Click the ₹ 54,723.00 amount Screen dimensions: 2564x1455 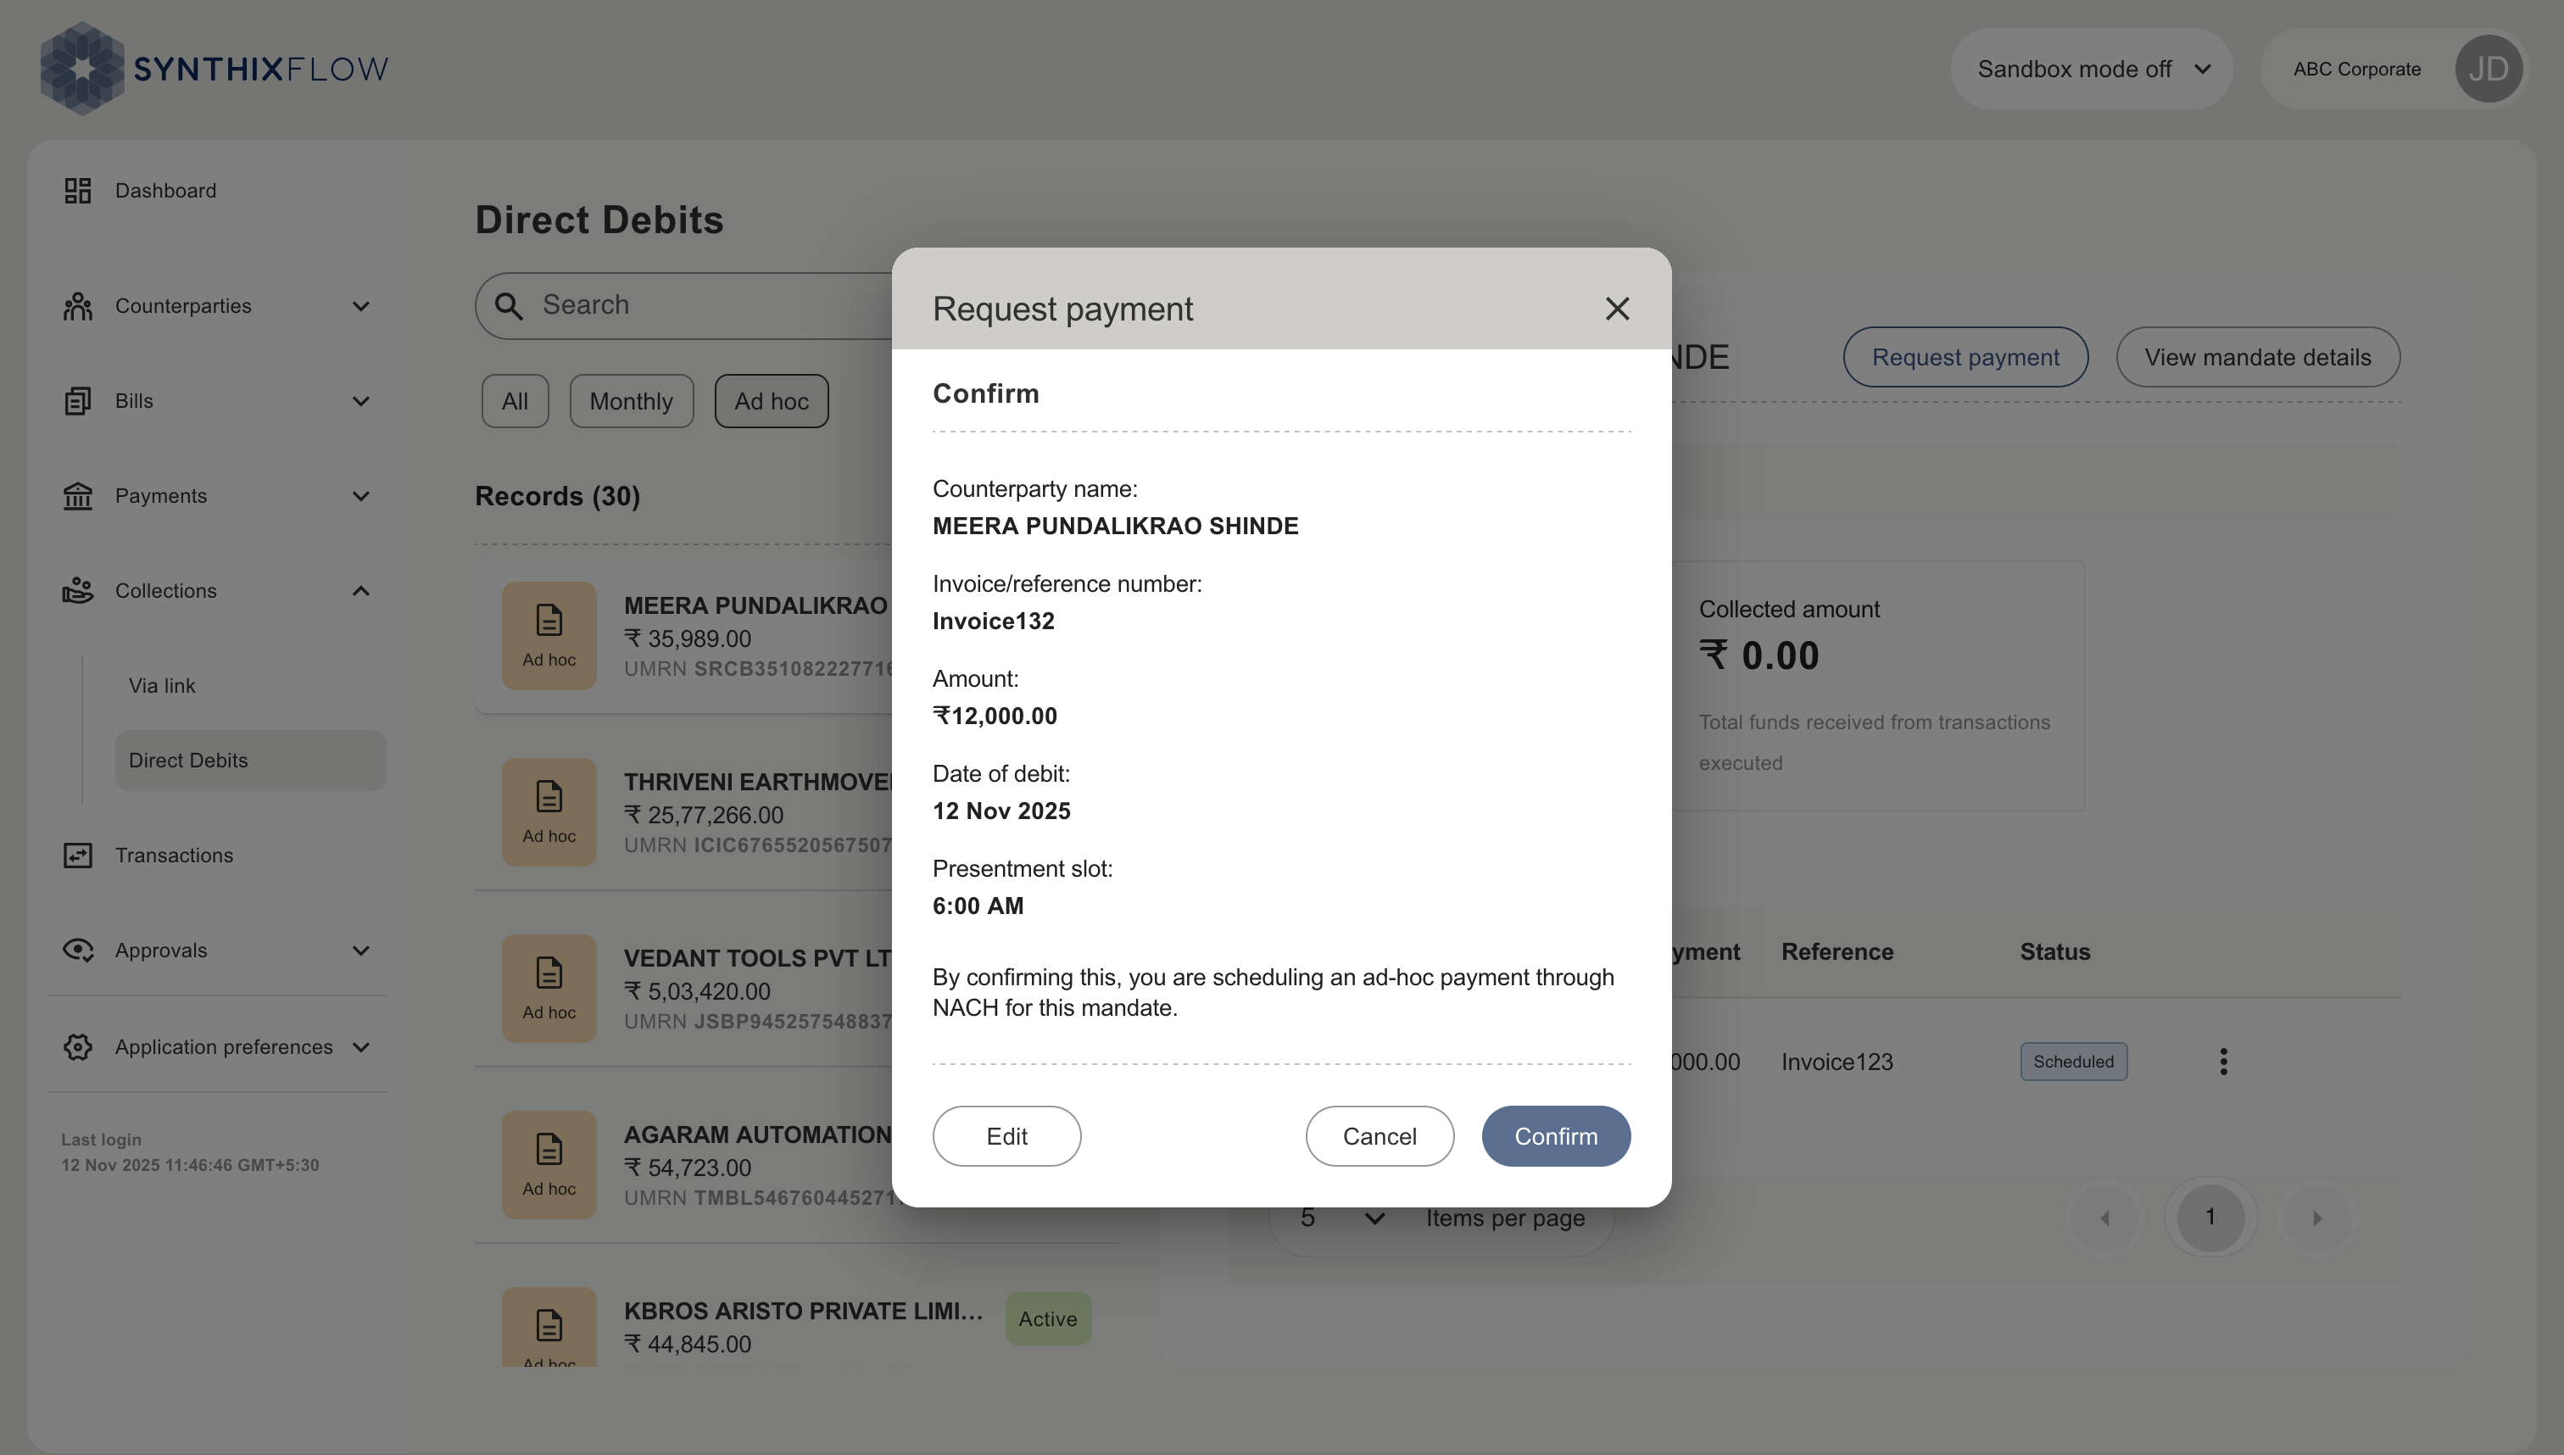[x=688, y=1168]
